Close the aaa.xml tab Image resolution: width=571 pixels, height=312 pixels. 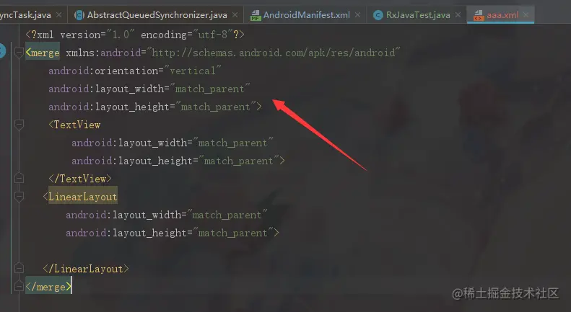tap(526, 15)
